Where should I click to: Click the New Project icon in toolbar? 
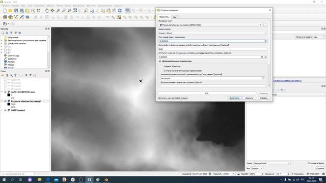[5, 11]
